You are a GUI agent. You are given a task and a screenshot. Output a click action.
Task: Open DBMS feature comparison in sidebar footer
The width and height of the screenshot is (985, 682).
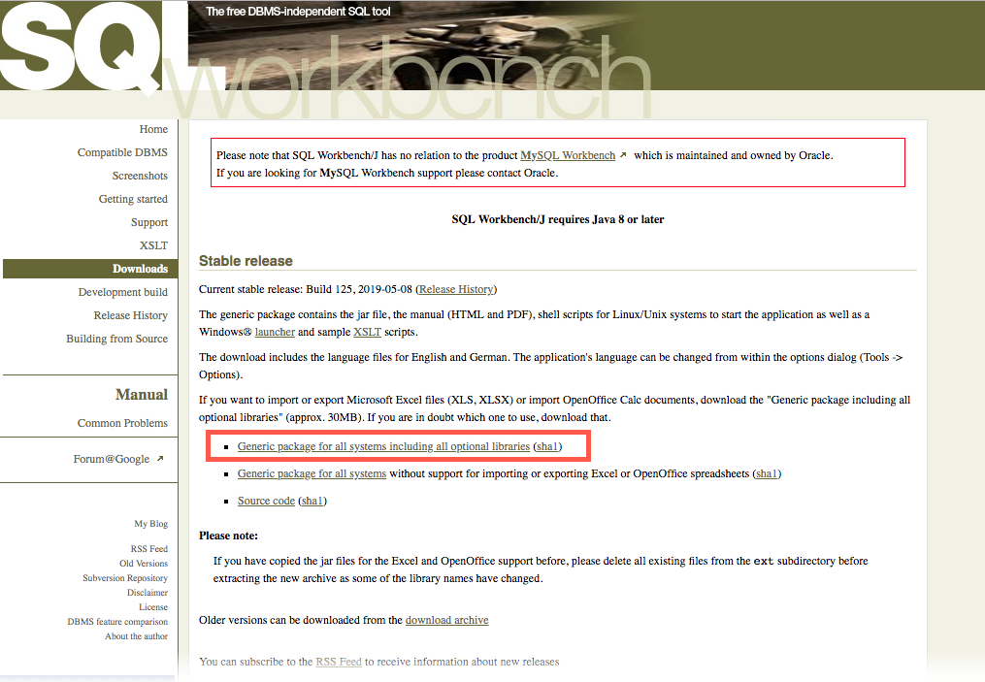117,622
